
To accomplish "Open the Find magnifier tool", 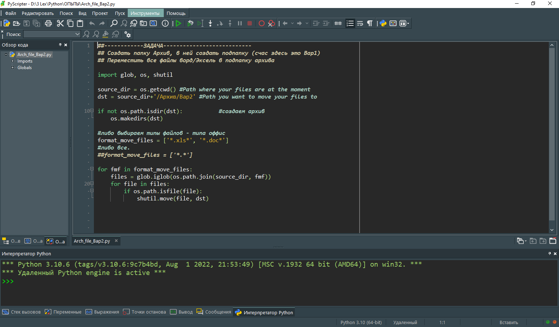I will click(x=114, y=23).
